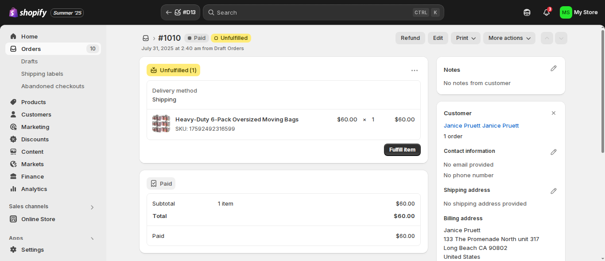Click the Fulfill item button
Screen dimensions: 605x261
(x=402, y=150)
